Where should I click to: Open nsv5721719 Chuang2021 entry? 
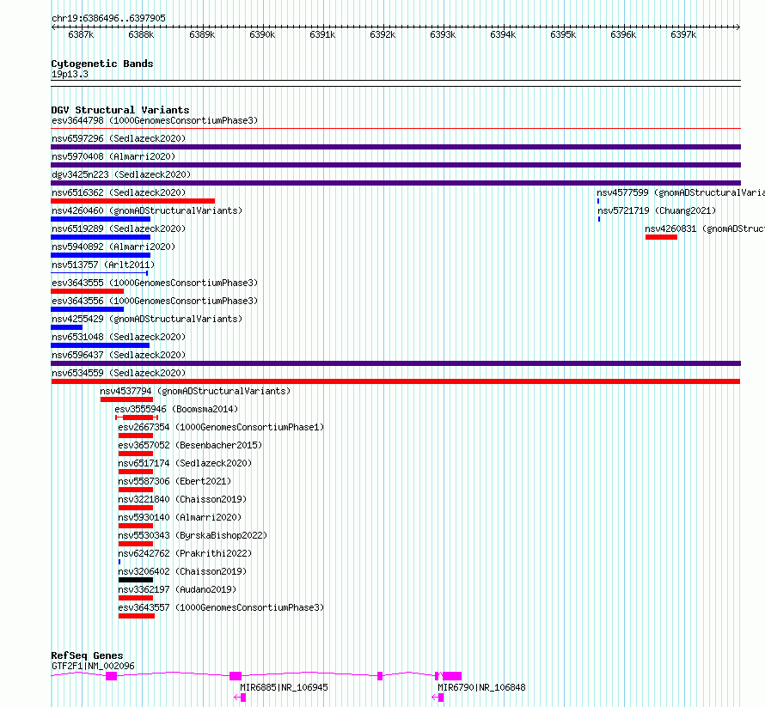click(657, 210)
